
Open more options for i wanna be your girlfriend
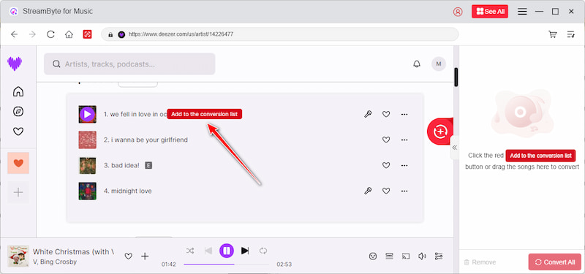404,140
